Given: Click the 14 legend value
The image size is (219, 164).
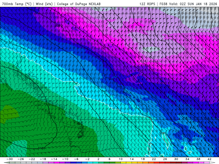Looking at the screenshot, I should tap(132, 159).
